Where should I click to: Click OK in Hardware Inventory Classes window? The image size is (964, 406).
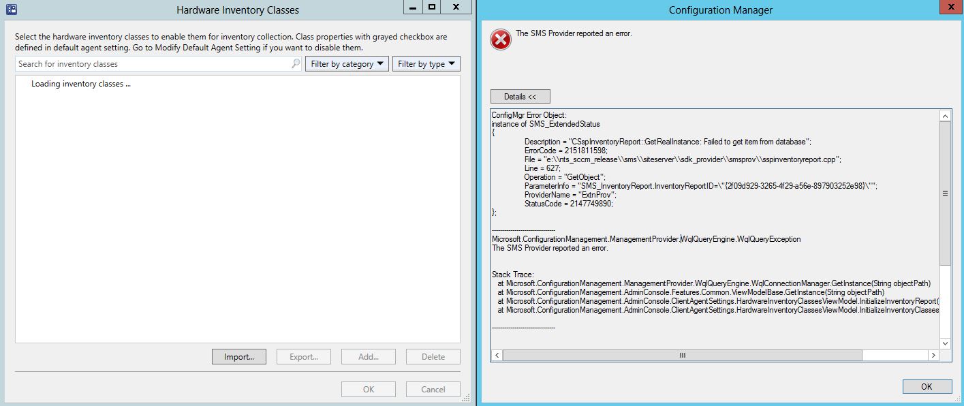pos(369,389)
